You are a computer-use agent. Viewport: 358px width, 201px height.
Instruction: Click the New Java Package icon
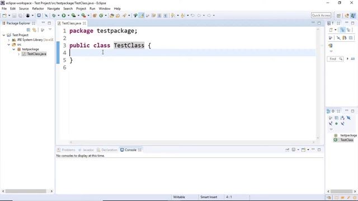[95, 16]
